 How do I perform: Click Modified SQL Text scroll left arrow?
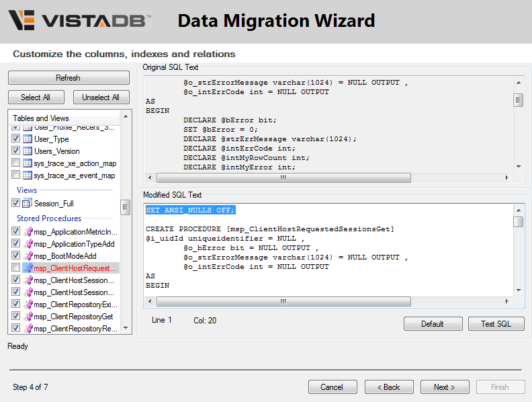[x=150, y=301]
